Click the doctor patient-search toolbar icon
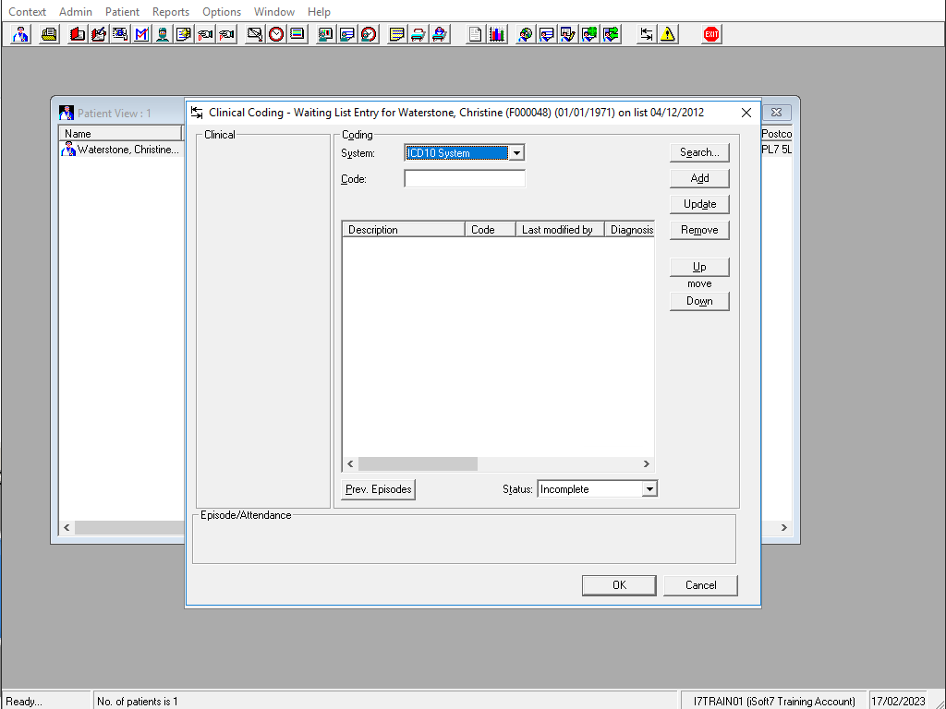The height and width of the screenshot is (709, 946). tap(20, 34)
